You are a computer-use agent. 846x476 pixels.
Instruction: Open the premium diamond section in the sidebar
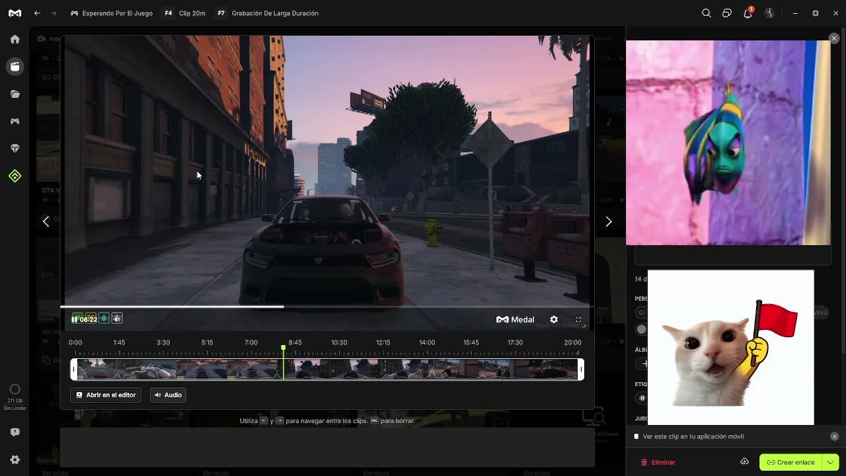(x=15, y=149)
